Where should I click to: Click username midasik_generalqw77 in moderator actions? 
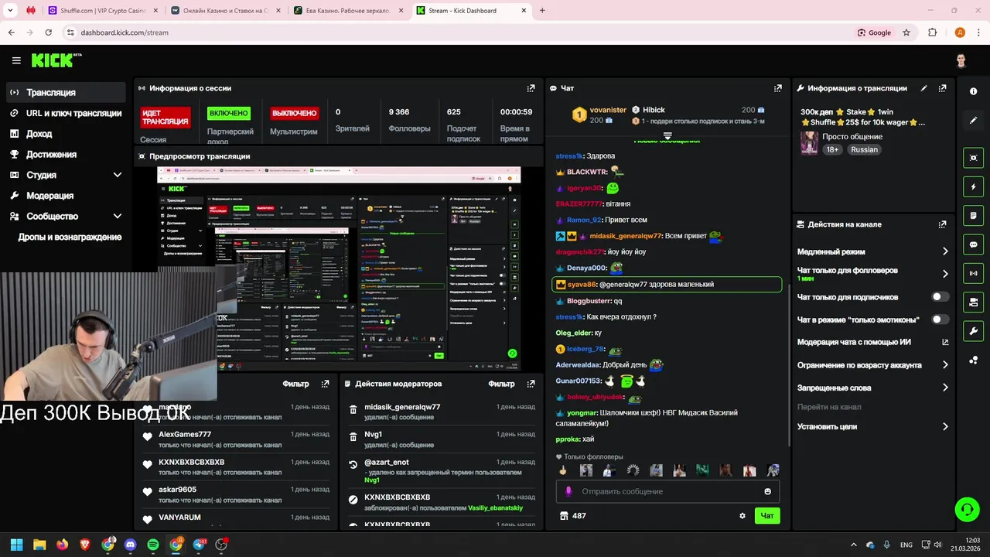[402, 407]
